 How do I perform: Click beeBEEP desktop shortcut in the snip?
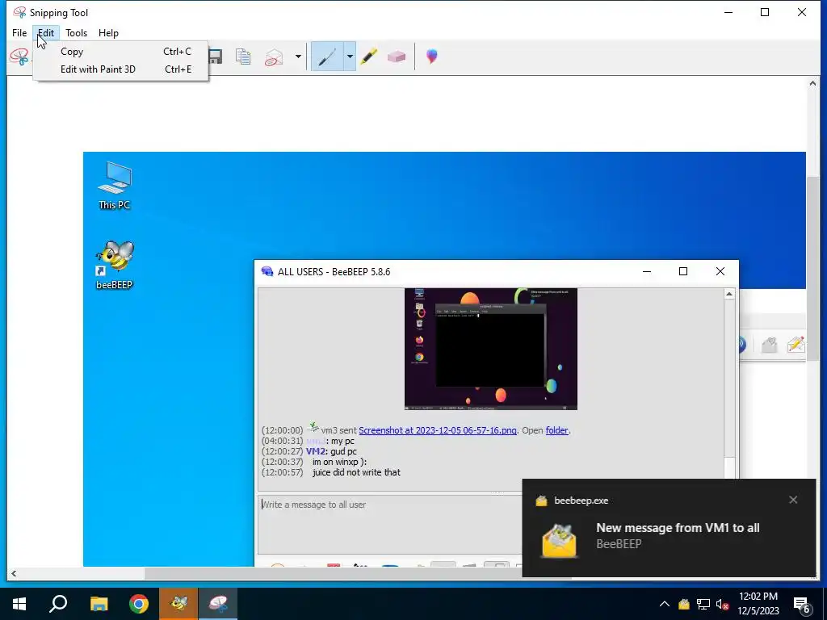tap(115, 265)
